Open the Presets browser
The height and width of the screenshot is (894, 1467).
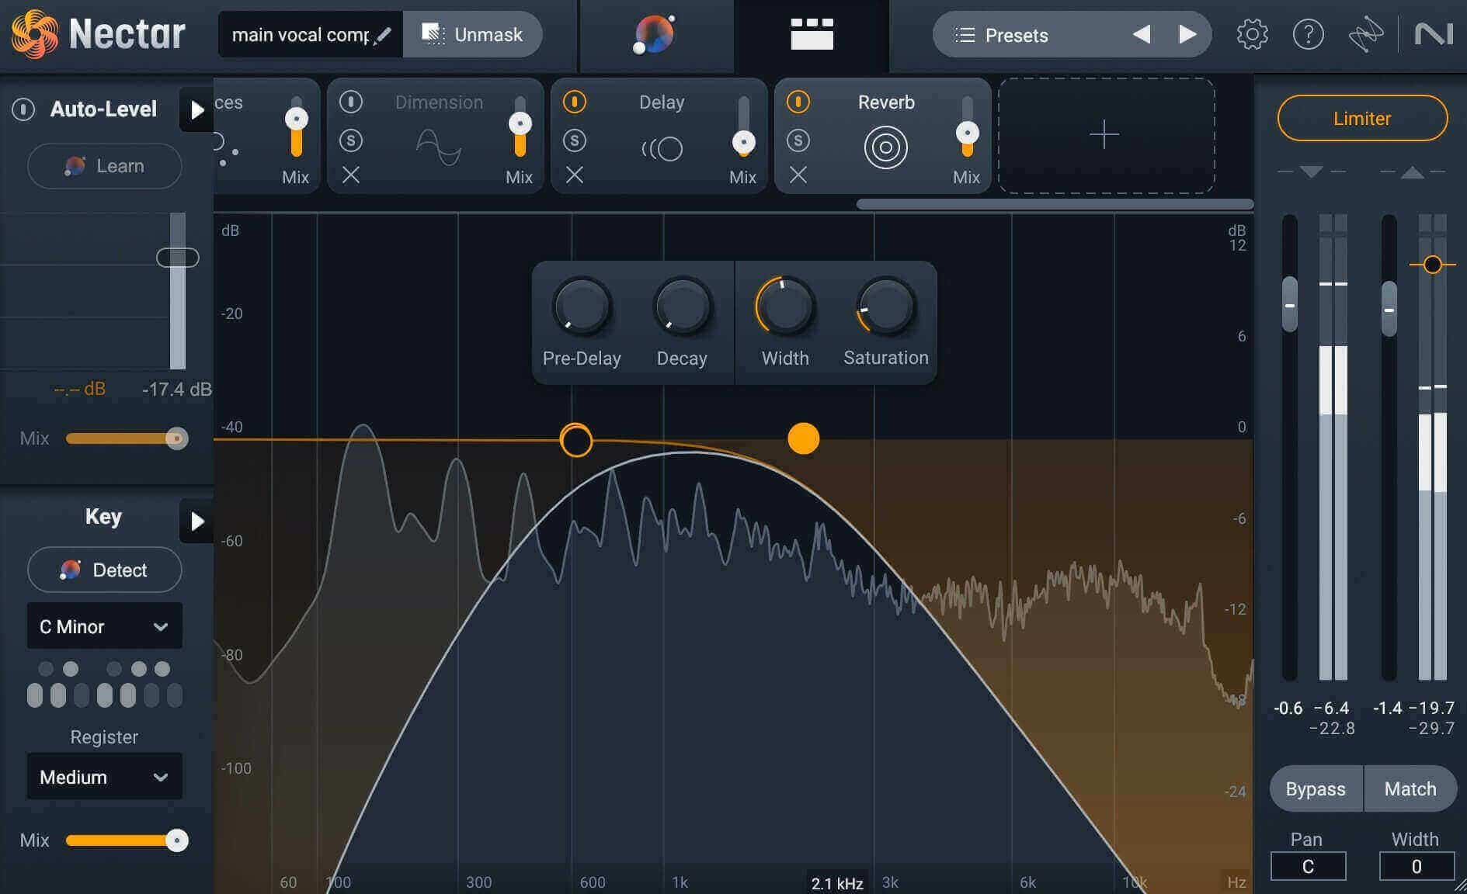pos(1016,35)
